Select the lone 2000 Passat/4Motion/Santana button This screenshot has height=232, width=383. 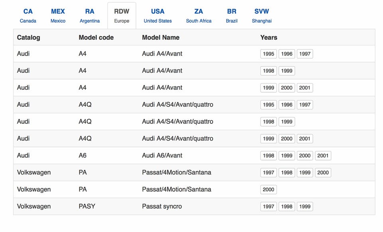click(x=268, y=190)
